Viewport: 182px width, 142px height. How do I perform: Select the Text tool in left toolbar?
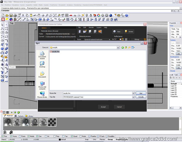point(2,73)
